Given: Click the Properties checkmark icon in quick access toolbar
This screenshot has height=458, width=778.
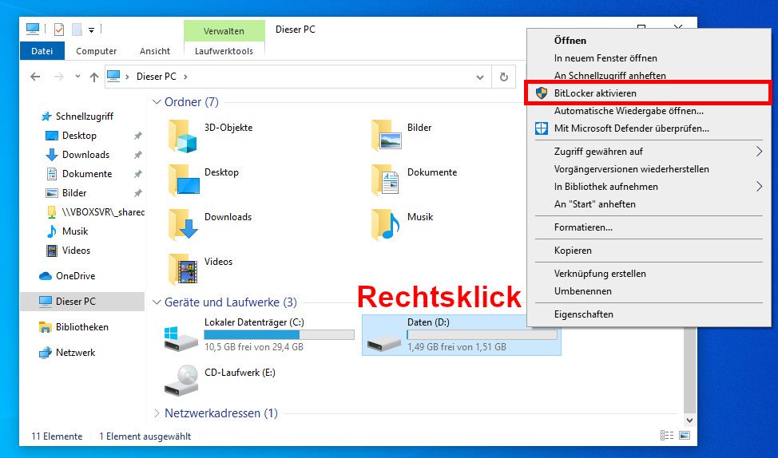Looking at the screenshot, I should (x=58, y=30).
